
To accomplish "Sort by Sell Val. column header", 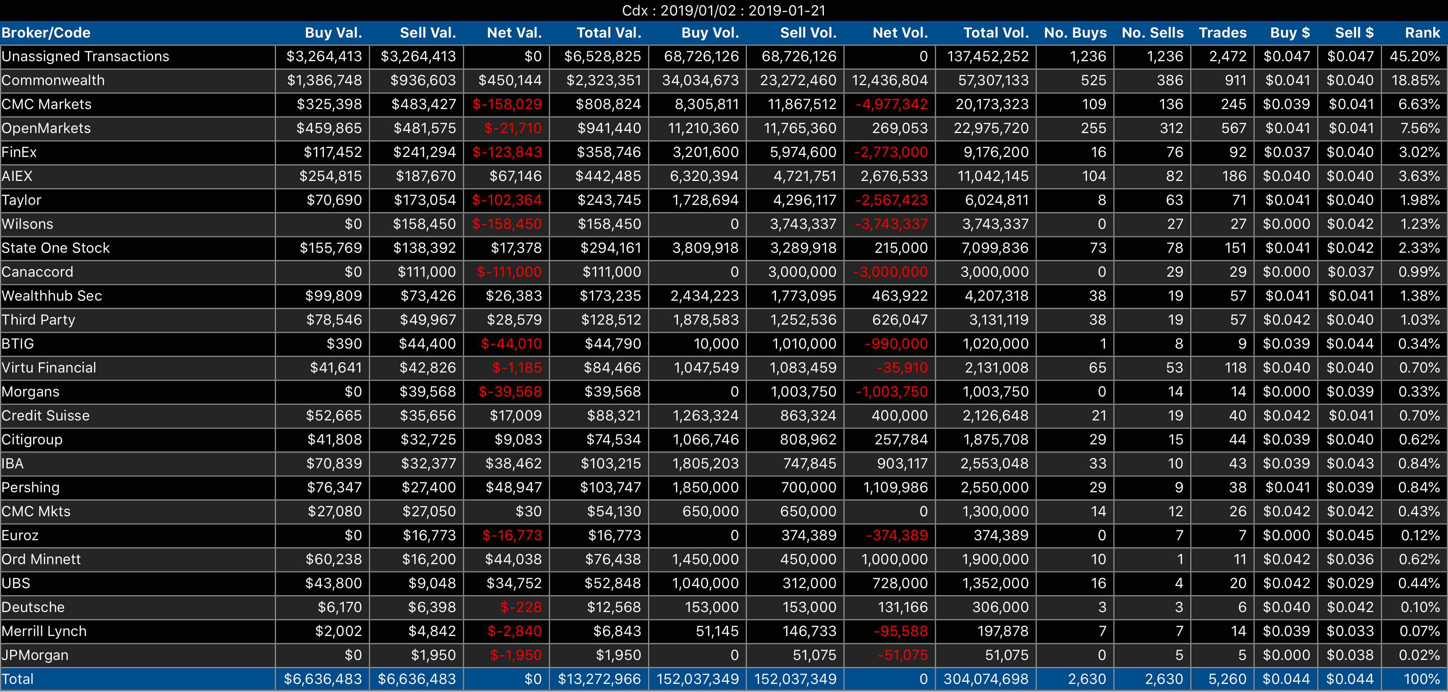I will 428,32.
